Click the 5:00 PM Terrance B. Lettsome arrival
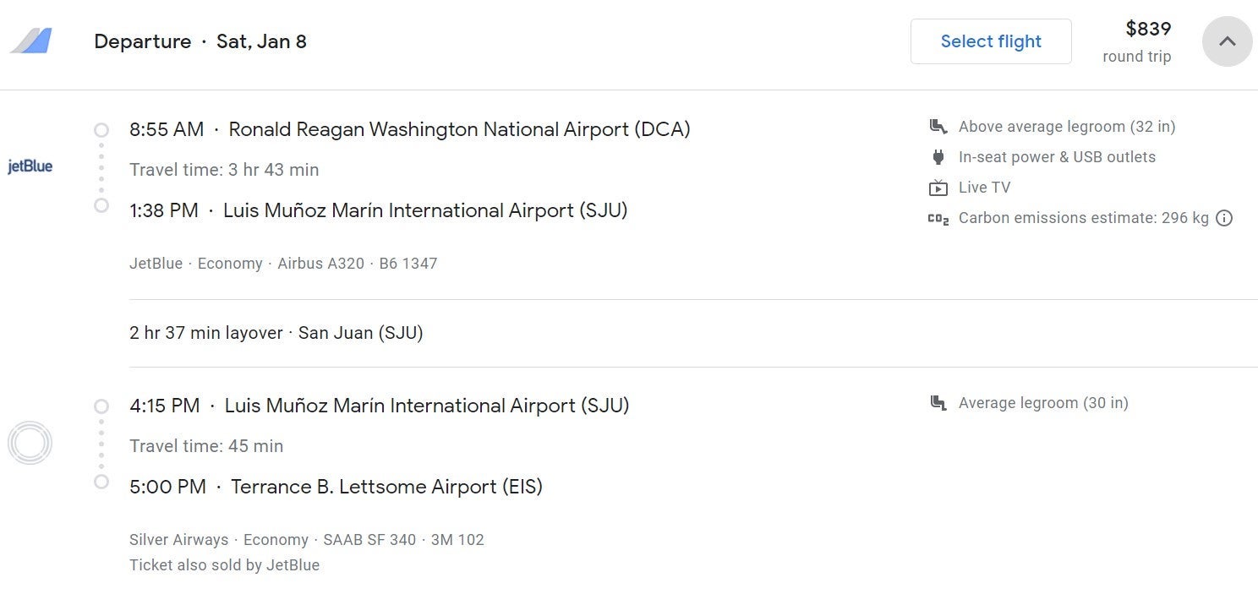 point(336,487)
